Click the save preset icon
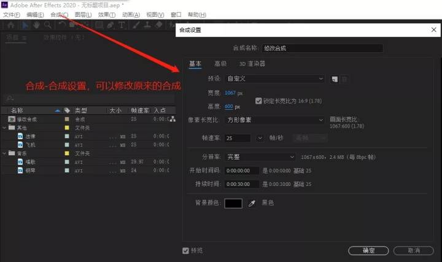Screen dimensions: 442x262 335,79
